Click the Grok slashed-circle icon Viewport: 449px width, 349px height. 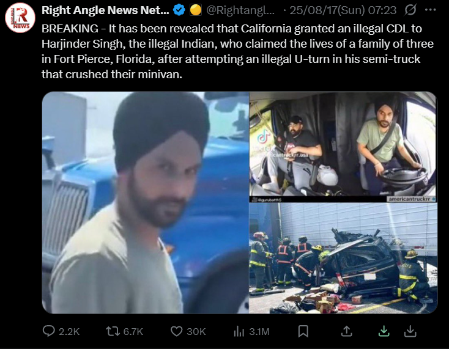pyautogui.click(x=410, y=10)
